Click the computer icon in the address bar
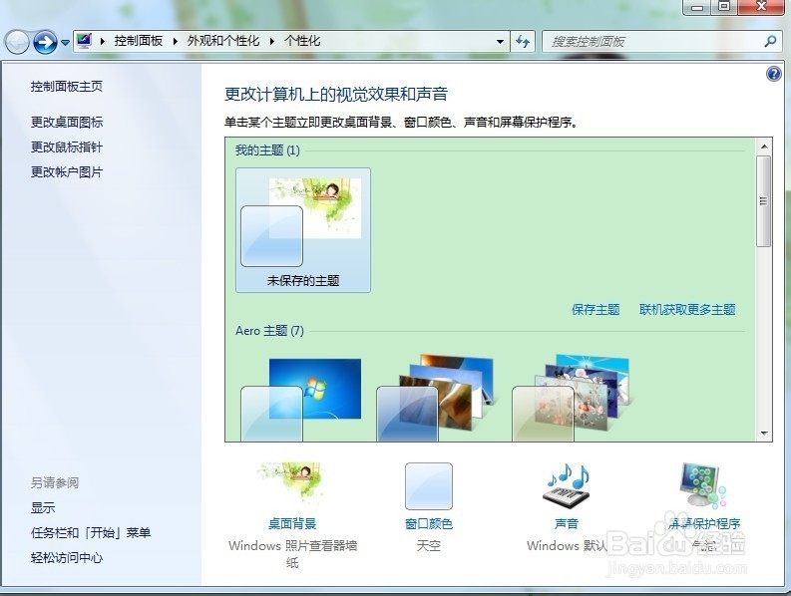This screenshot has width=791, height=596. [84, 41]
